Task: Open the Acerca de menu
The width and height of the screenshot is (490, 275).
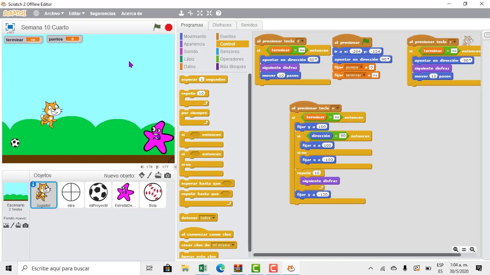Action: tap(132, 13)
